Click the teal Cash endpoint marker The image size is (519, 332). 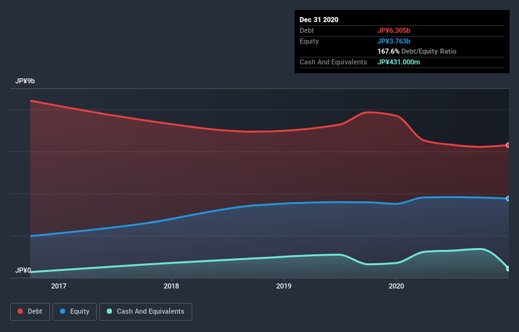tap(508, 269)
